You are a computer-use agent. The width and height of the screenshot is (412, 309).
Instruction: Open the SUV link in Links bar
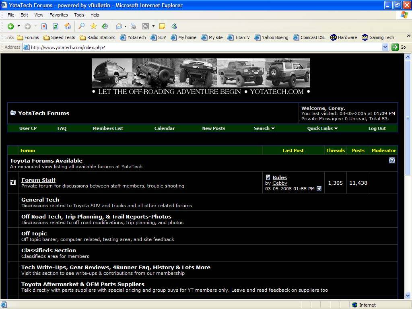[158, 37]
